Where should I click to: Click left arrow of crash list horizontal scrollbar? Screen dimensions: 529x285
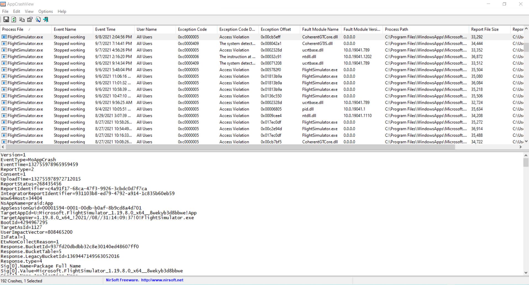coord(3,147)
